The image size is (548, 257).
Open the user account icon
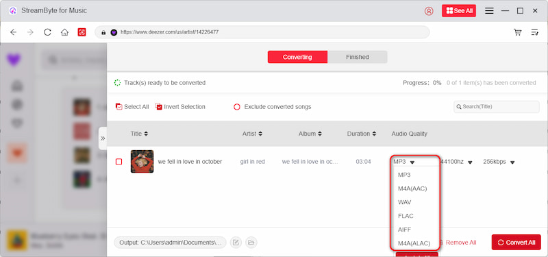[429, 11]
